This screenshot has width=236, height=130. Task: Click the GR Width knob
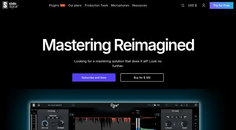[x=61, y=123]
